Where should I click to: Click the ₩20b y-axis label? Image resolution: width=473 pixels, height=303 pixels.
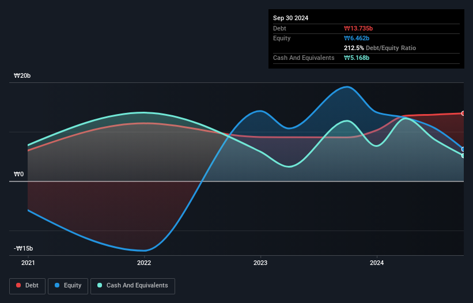(x=22, y=75)
